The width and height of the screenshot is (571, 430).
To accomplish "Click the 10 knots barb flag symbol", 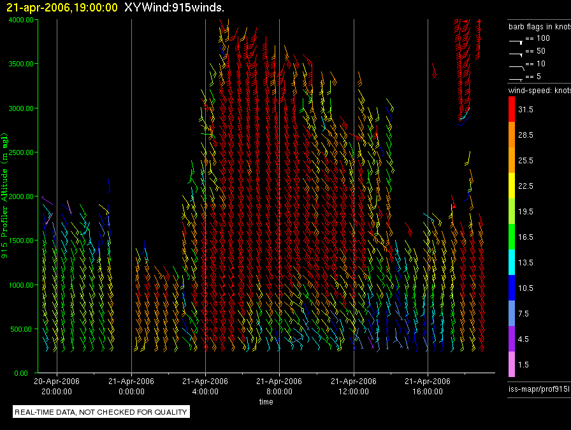I will point(516,64).
